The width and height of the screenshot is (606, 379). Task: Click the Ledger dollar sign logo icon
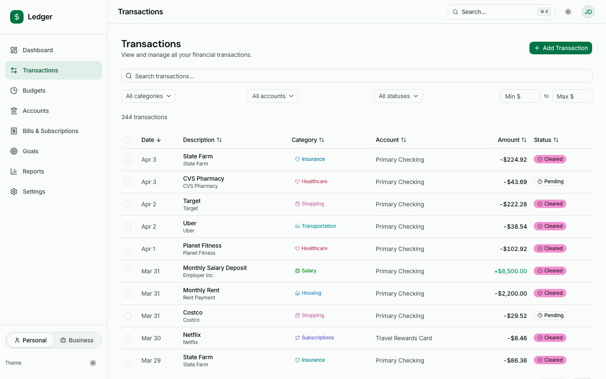16,17
